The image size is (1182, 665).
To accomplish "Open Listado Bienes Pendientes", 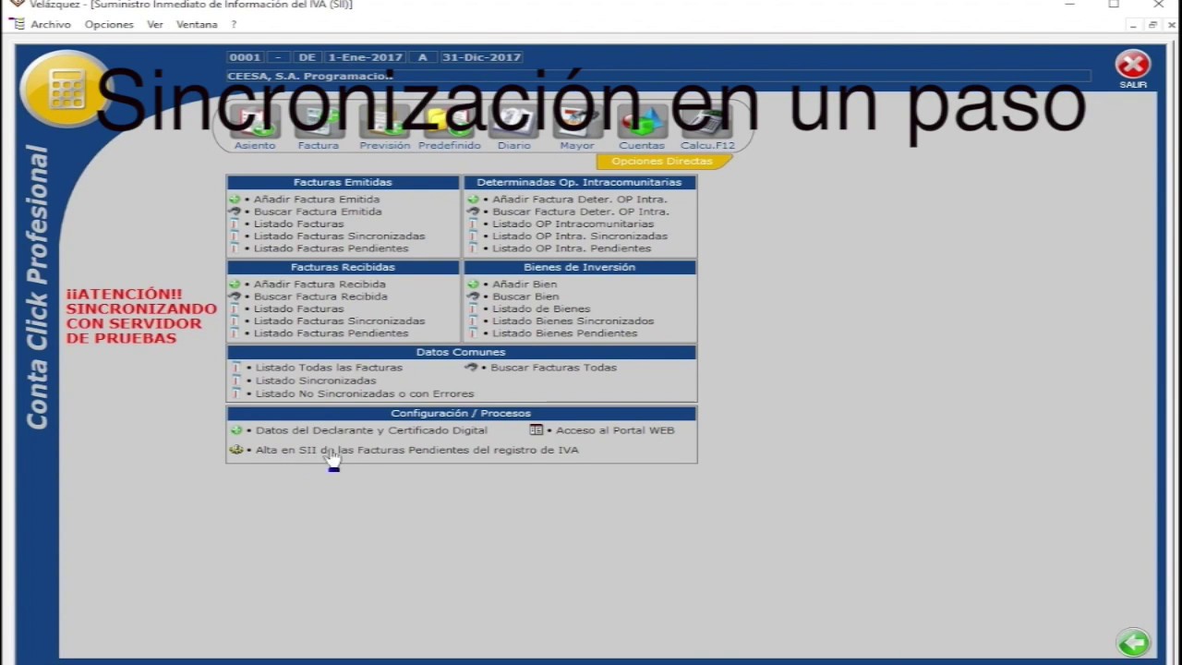I will pos(564,333).
